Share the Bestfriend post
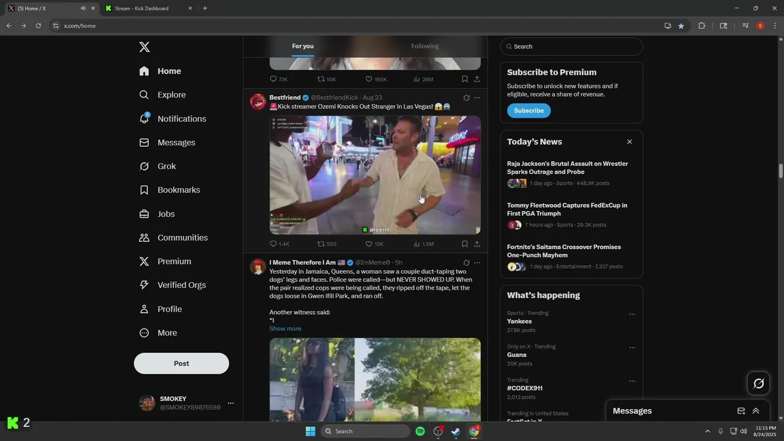Image resolution: width=784 pixels, height=441 pixels. click(477, 244)
